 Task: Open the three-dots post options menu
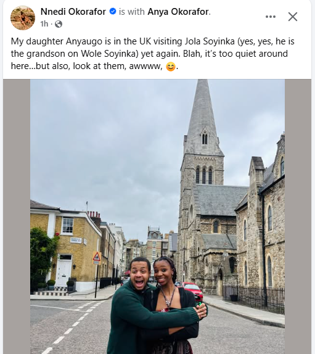tap(271, 17)
